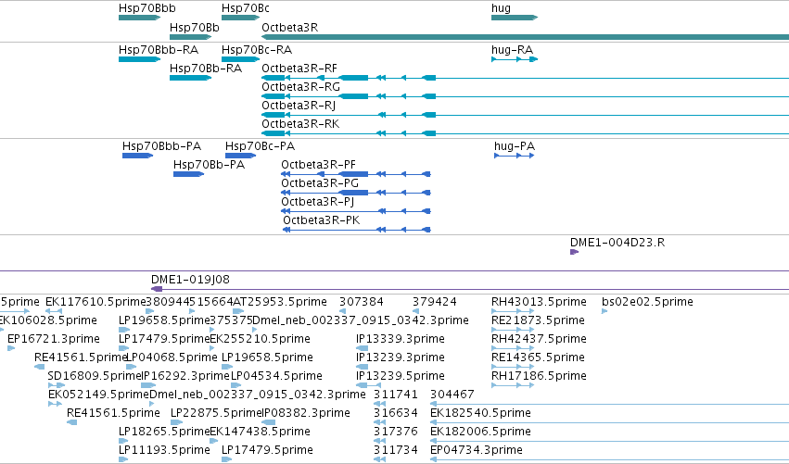The width and height of the screenshot is (789, 464).
Task: Select the LP04068.5prime EST label
Action: [172, 357]
